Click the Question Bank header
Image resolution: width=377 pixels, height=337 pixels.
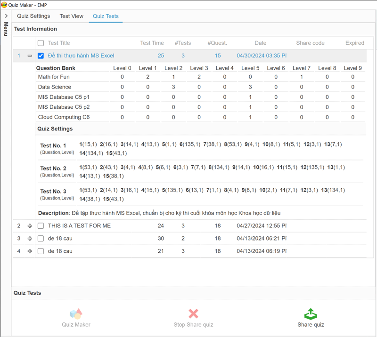[x=56, y=68]
